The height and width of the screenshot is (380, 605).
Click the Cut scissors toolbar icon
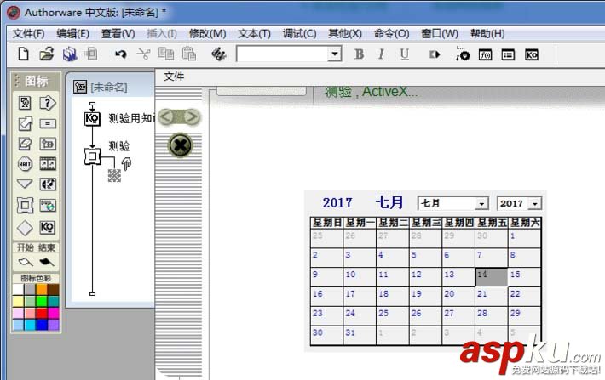(143, 54)
